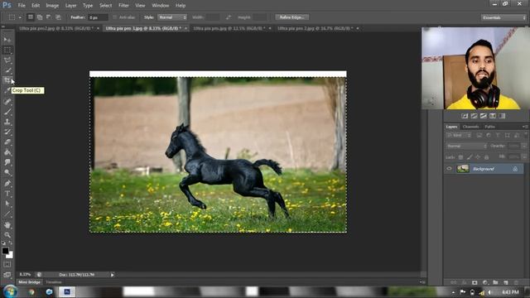The width and height of the screenshot is (530, 298).
Task: Toggle Lock all padlock icon
Action: (x=487, y=157)
